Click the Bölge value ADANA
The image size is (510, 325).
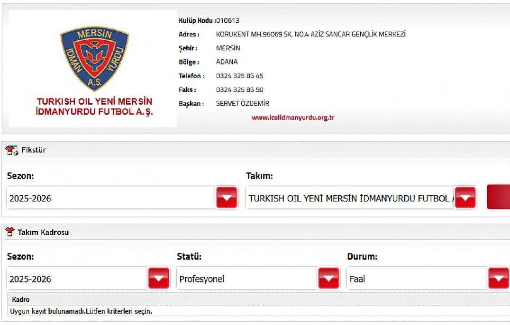point(227,62)
